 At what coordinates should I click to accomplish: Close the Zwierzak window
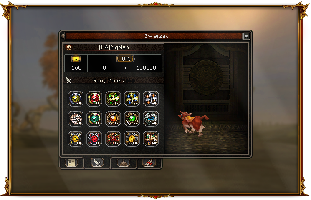point(246,36)
